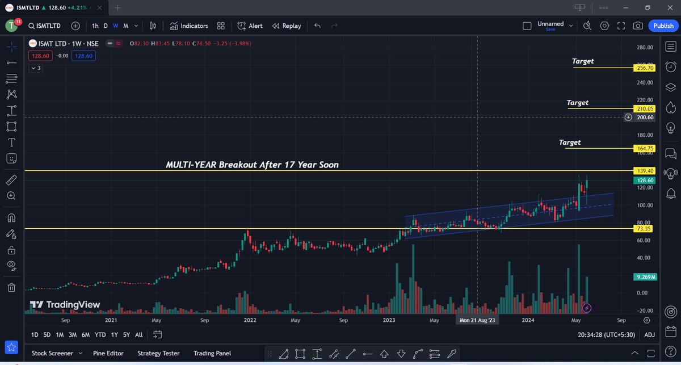Undo the last chart action

click(317, 26)
